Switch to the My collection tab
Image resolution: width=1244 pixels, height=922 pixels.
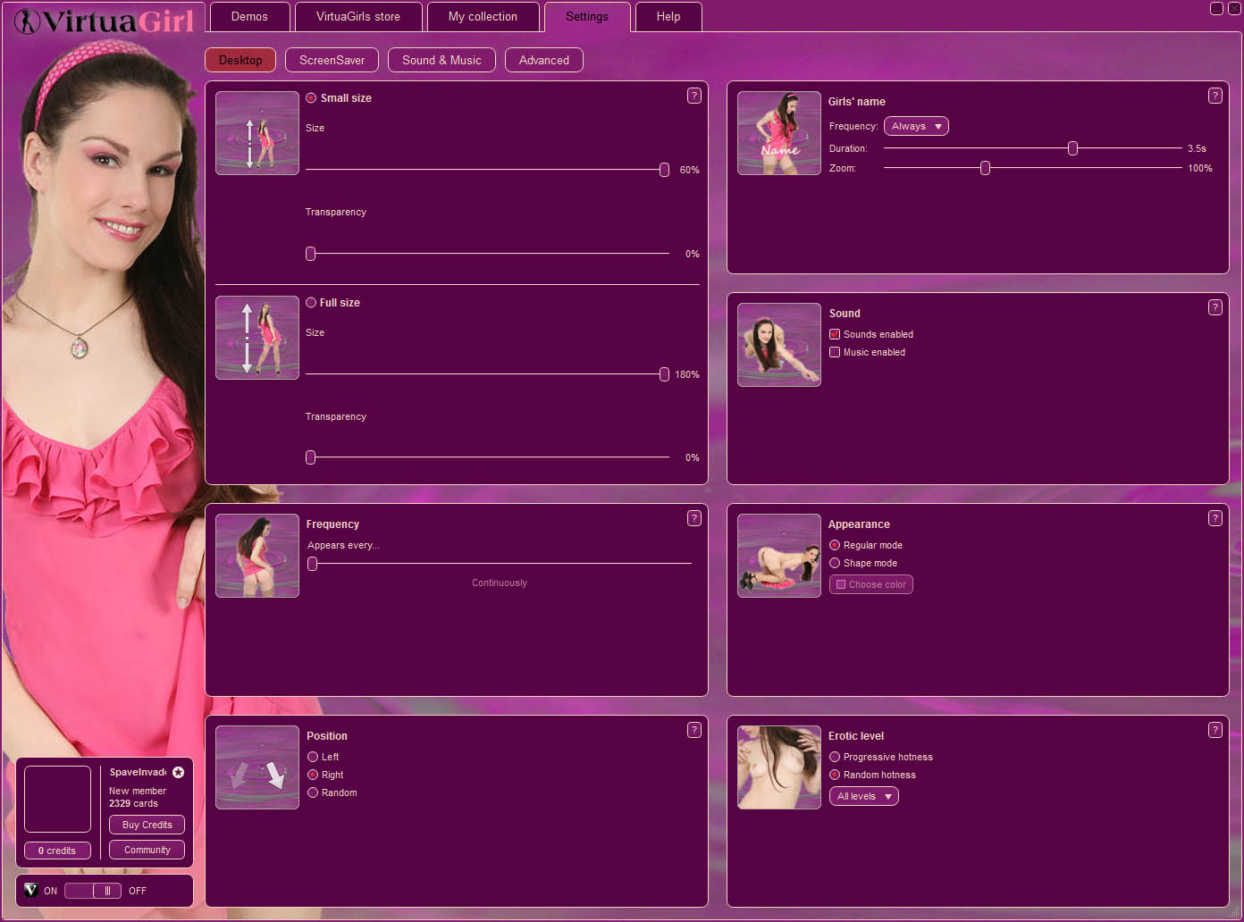[483, 17]
